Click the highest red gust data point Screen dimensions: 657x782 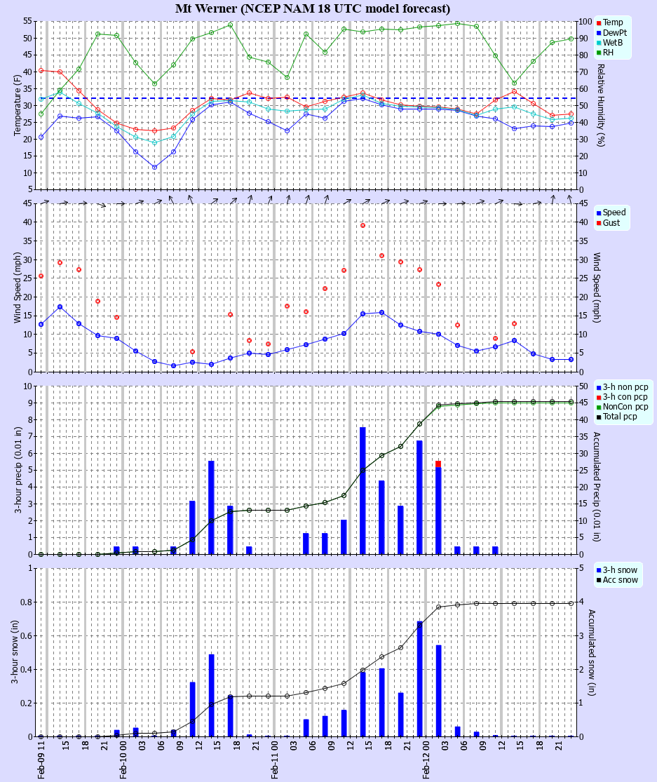pyautogui.click(x=363, y=225)
